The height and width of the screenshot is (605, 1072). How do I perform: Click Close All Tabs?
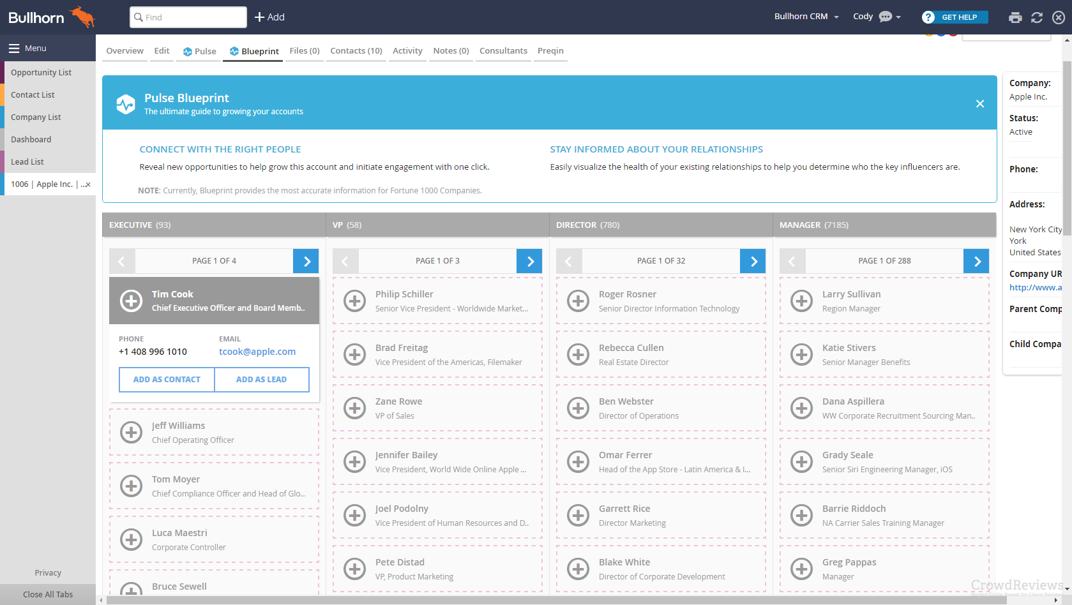(x=48, y=595)
